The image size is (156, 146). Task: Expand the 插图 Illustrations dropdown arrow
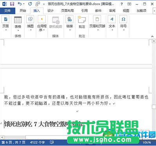[x=31, y=30]
